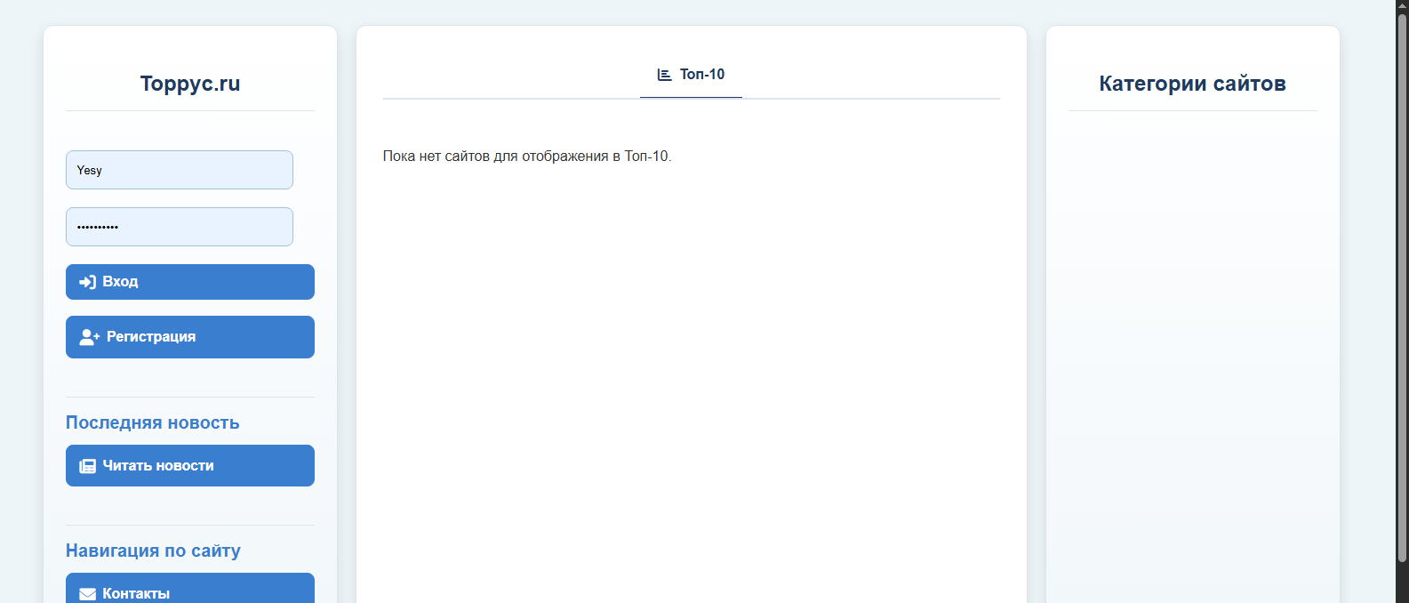The image size is (1409, 603).
Task: Click the Последняя новость heading
Action: click(152, 422)
